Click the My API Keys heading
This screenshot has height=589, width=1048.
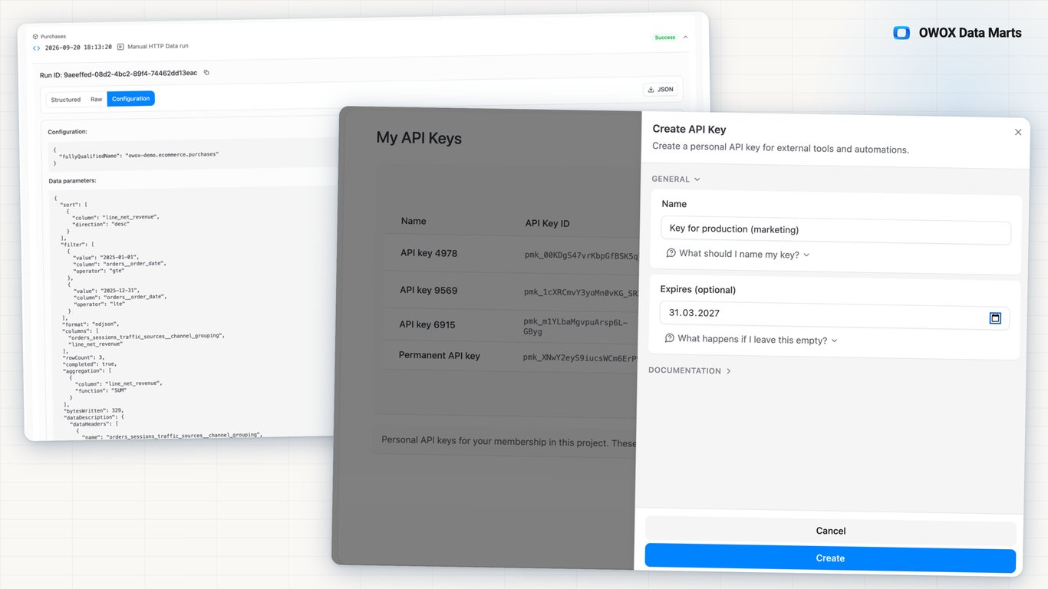pos(419,138)
